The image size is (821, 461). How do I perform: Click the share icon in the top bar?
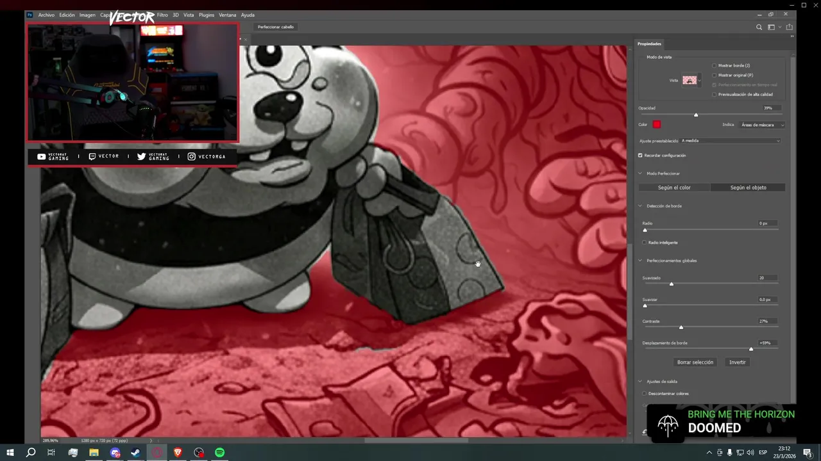pyautogui.click(x=789, y=27)
